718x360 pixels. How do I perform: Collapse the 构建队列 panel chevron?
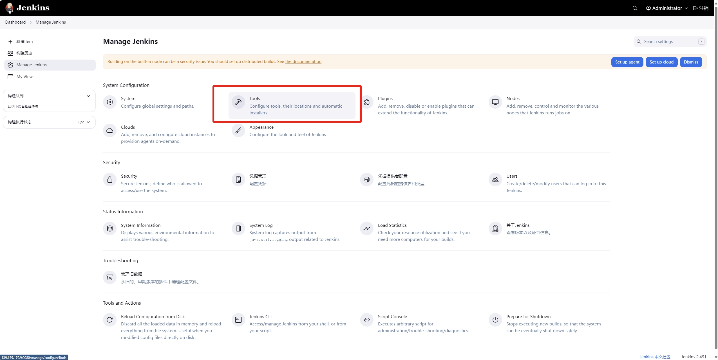88,96
